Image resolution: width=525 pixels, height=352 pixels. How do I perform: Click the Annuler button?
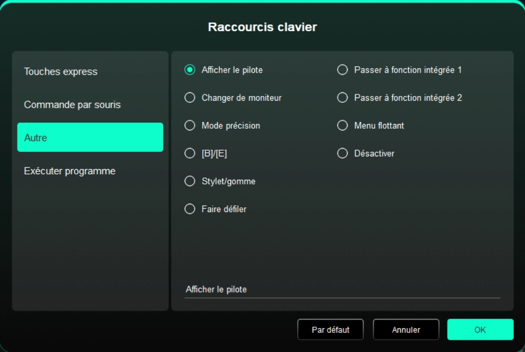406,330
